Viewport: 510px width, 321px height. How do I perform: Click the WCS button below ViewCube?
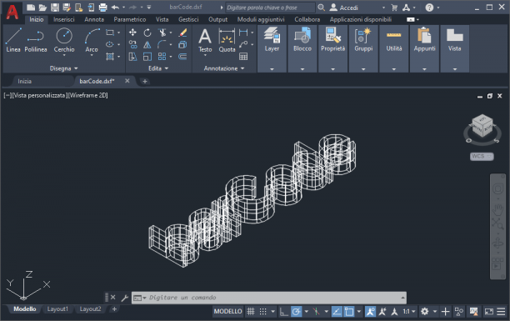[x=482, y=156]
